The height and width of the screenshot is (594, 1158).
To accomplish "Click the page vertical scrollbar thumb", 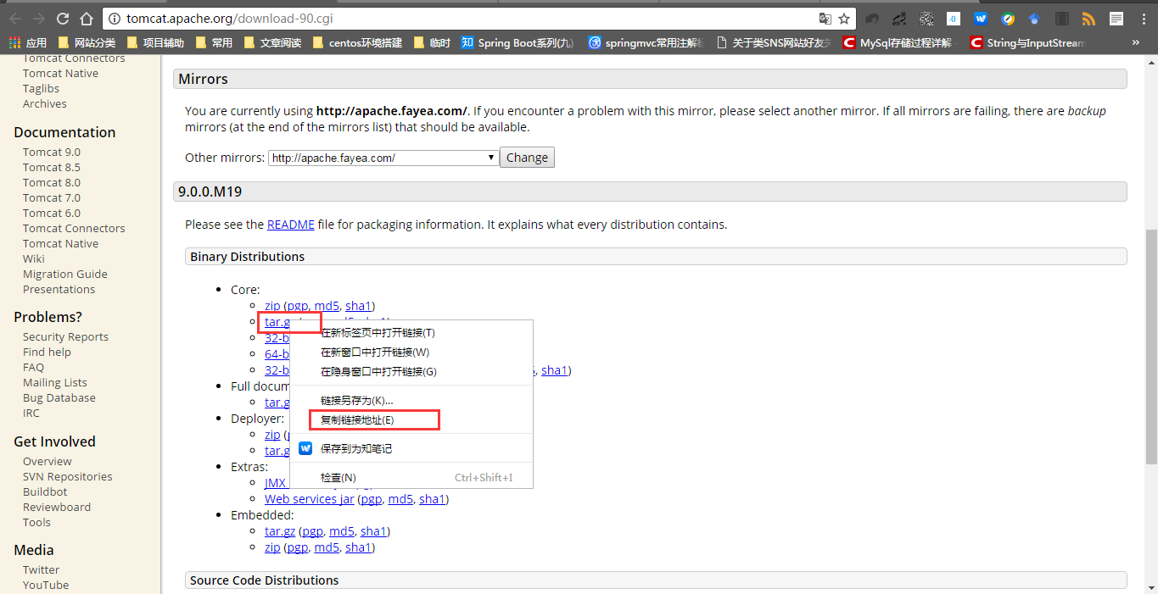I will point(1151,346).
